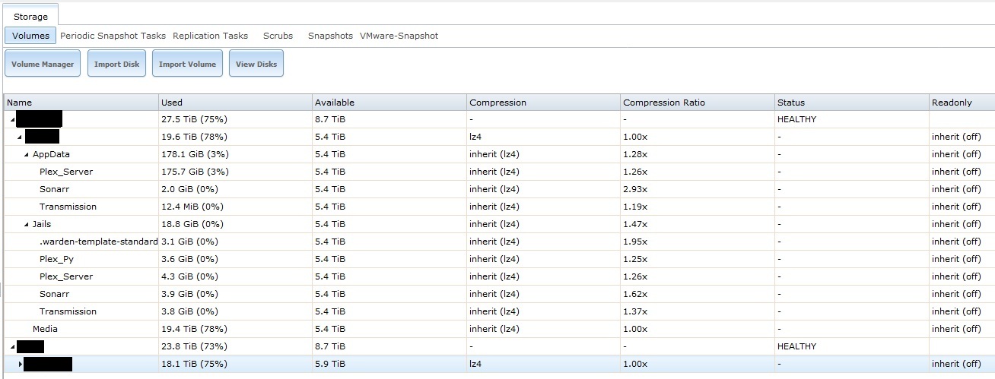Select the Snapshots tab
The width and height of the screenshot is (995, 379).
[330, 36]
